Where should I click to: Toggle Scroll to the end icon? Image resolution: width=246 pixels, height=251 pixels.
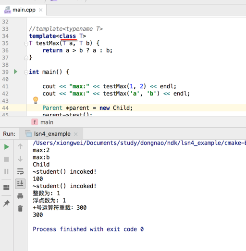(x=20, y=184)
